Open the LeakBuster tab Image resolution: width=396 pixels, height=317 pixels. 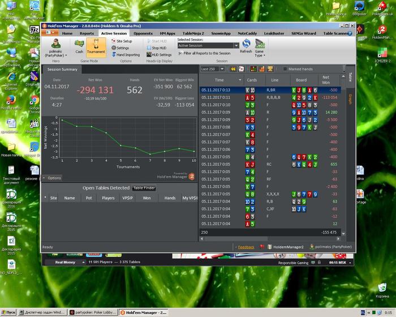[274, 33]
